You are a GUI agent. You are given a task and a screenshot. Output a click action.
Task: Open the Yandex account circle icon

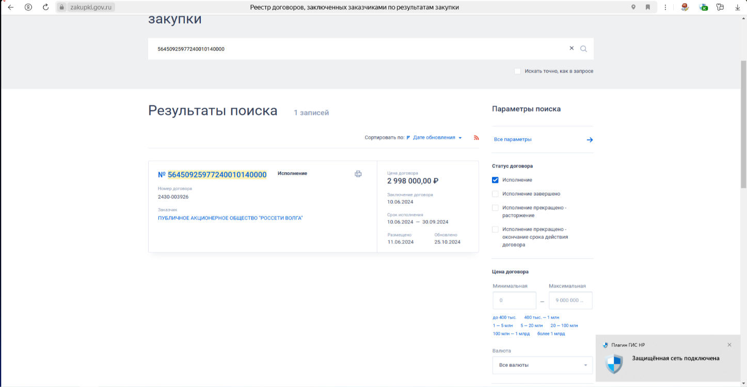click(x=28, y=7)
